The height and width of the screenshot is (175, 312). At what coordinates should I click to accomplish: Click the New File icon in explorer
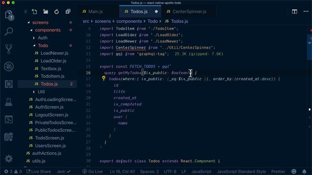(35, 12)
